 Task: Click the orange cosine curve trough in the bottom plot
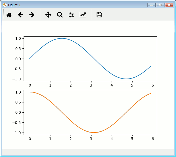point(94,133)
